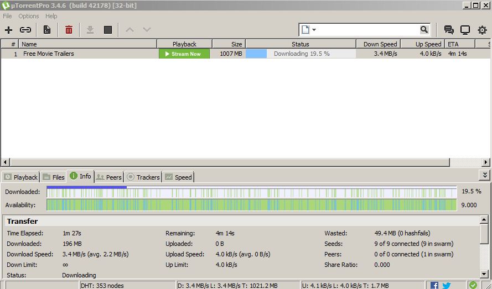Click the uTorrent logo in title bar
The height and width of the screenshot is (289, 492).
6,6
